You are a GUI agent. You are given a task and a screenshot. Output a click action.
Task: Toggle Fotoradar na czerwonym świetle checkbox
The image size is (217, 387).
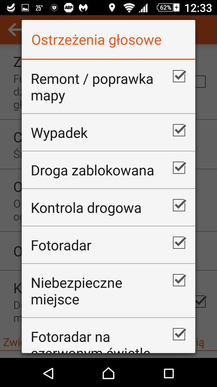click(179, 334)
